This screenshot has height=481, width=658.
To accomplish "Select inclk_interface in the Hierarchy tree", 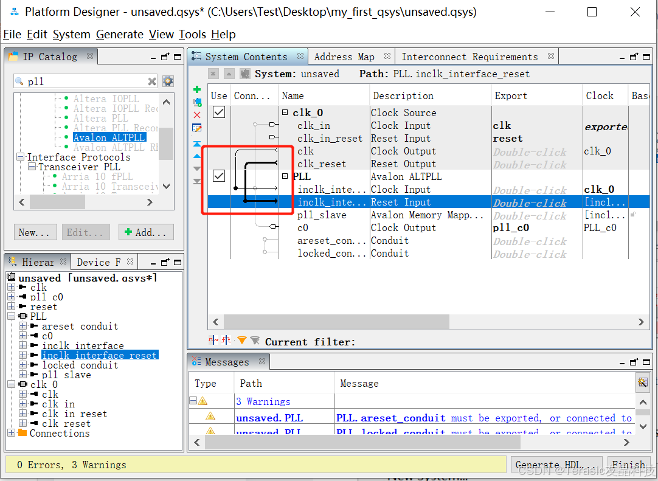I will [x=83, y=345].
